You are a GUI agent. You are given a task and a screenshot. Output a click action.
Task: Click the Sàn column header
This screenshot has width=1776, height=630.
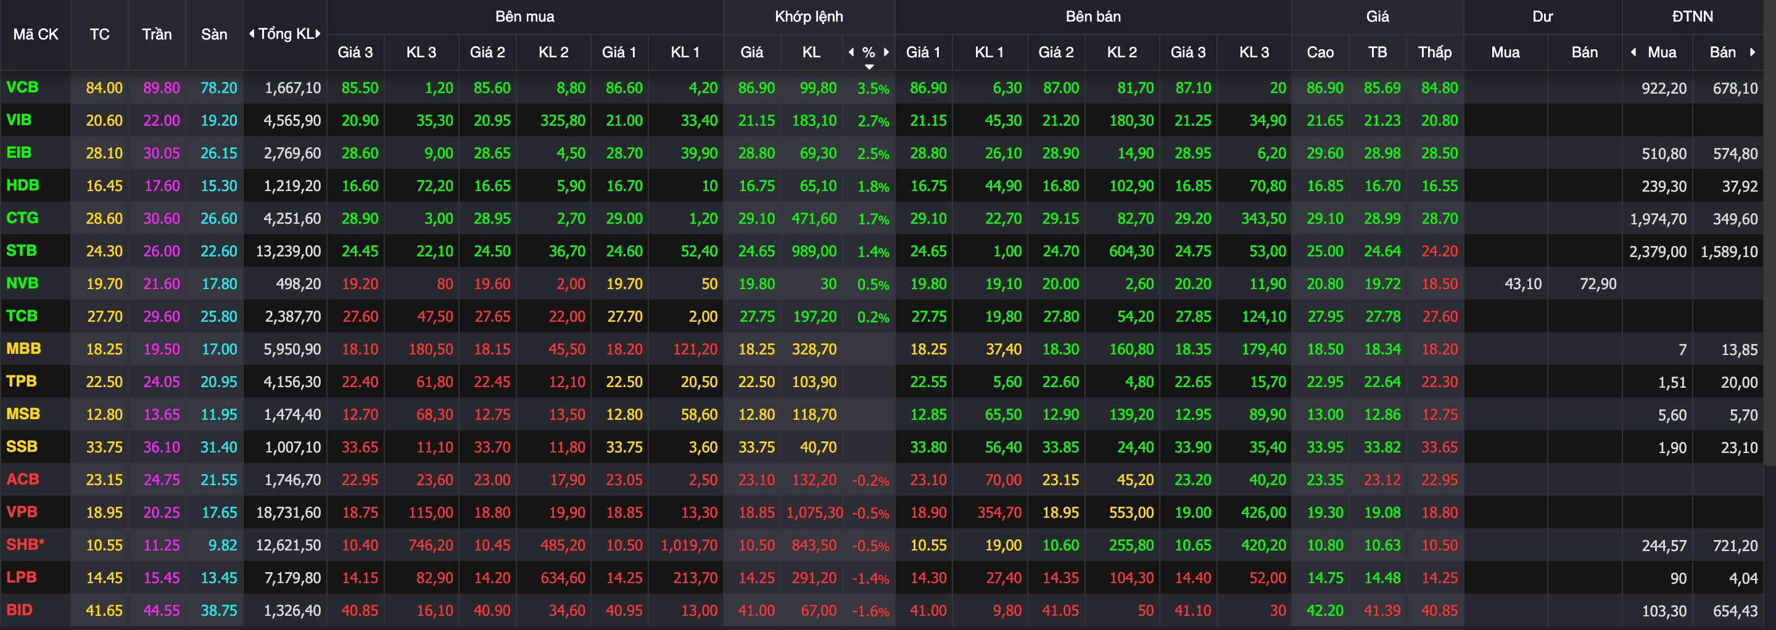(x=213, y=35)
